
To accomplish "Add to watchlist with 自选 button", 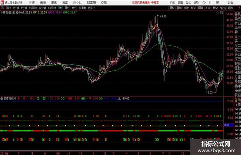I will [223, 8].
